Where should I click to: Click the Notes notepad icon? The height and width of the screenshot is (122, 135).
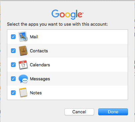23,93
